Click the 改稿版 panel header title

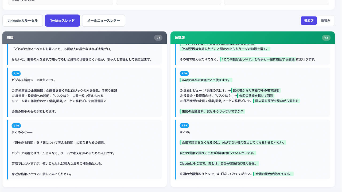[180, 38]
